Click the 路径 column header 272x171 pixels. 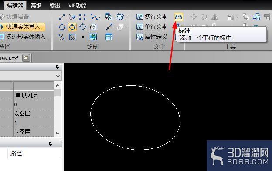16,153
